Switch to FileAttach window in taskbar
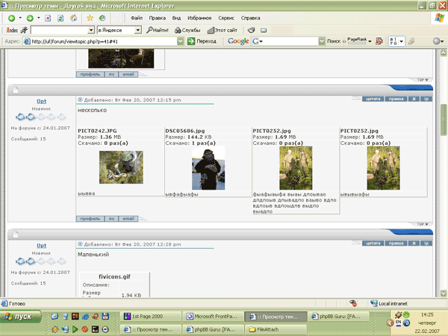This screenshot has width=448, height=336. click(273, 328)
